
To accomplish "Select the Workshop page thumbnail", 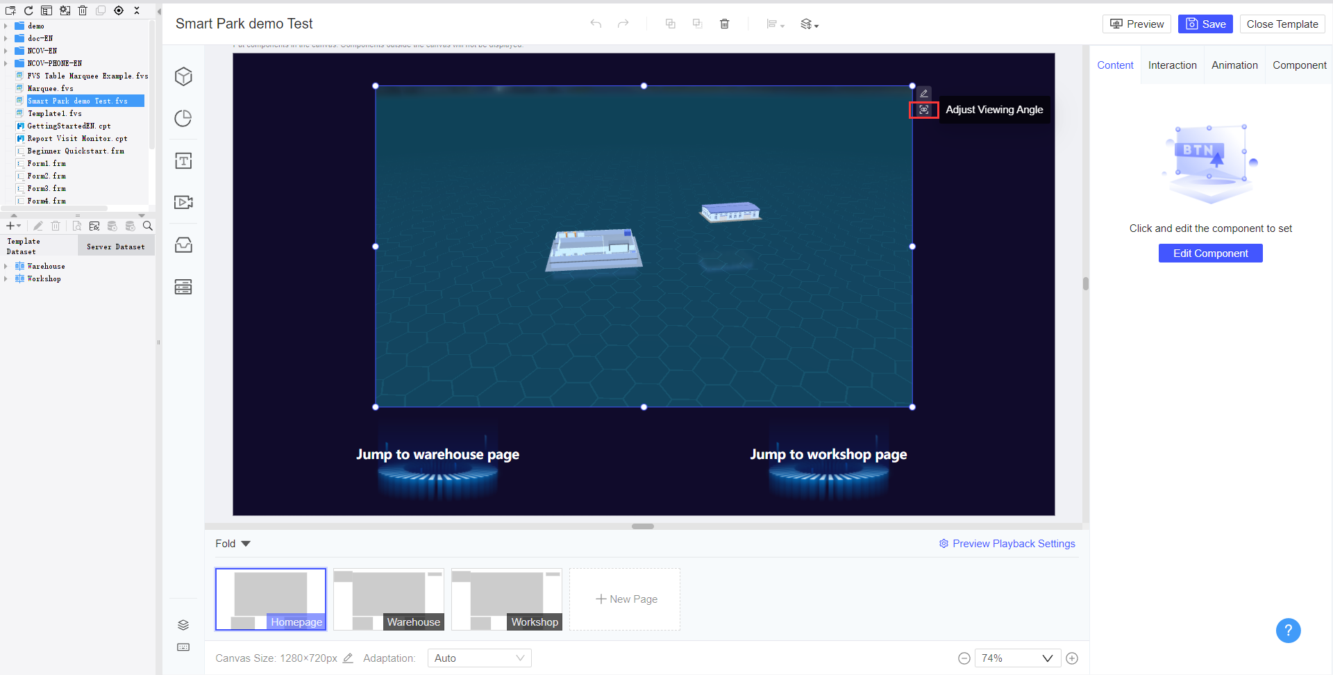I will (506, 599).
